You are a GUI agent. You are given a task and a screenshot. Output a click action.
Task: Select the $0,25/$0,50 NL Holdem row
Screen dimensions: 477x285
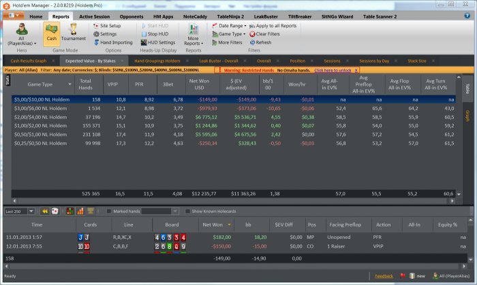coord(234,144)
